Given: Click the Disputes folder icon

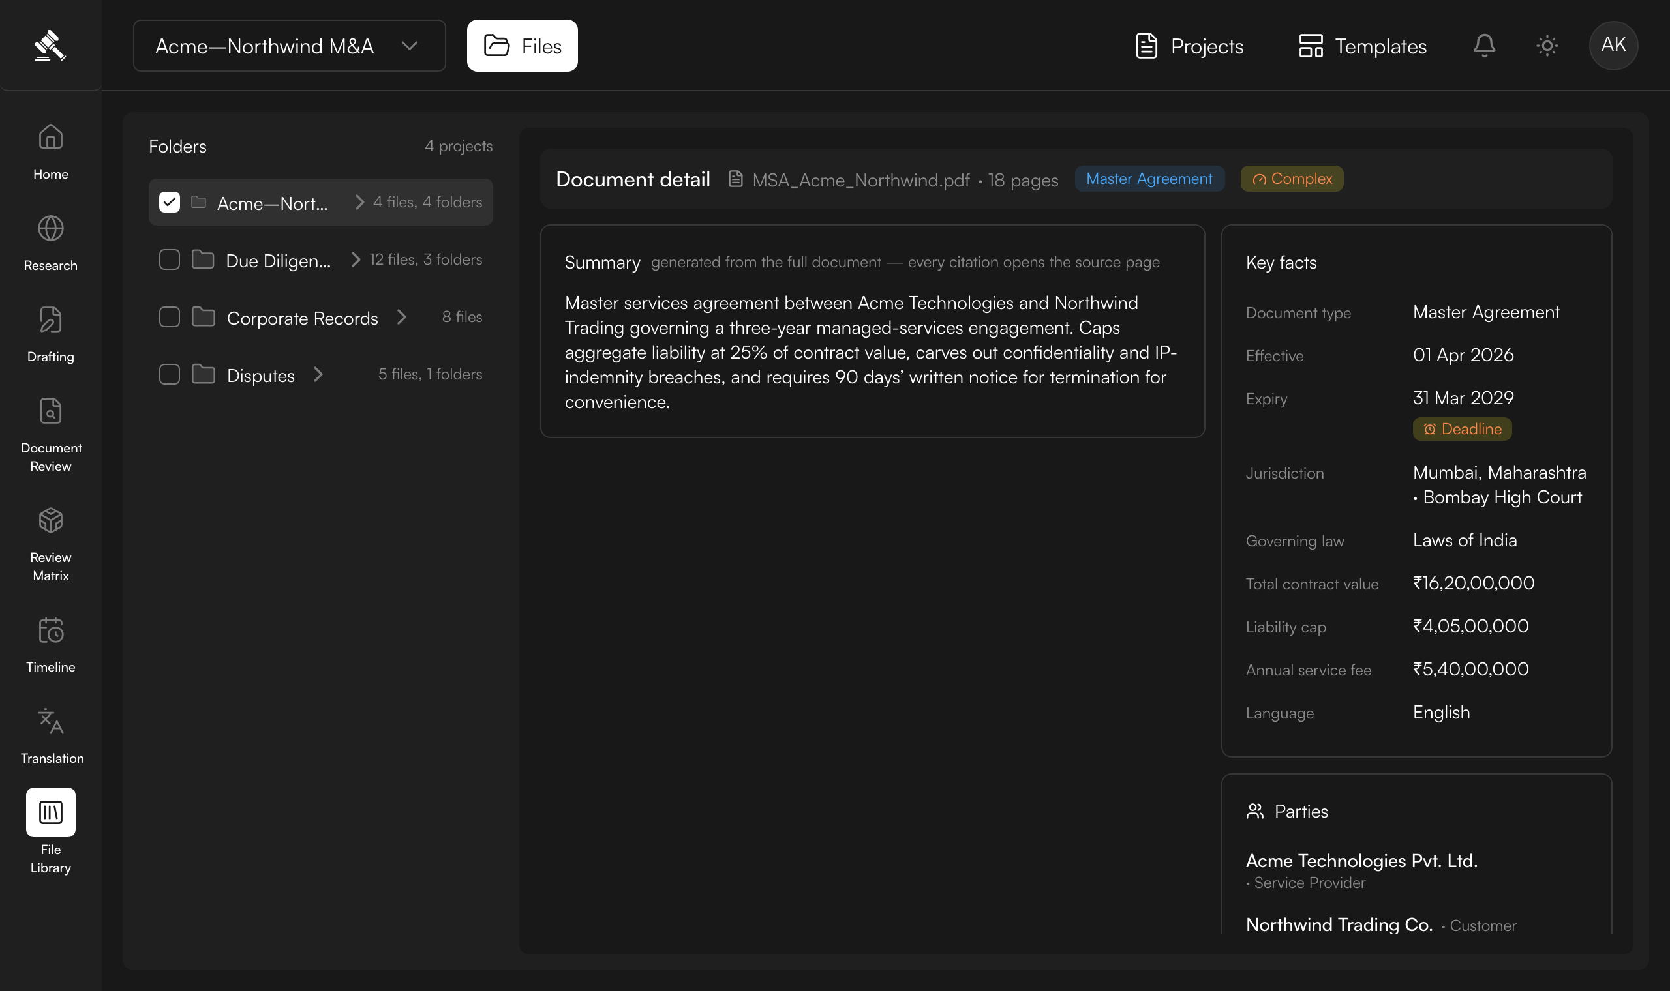Looking at the screenshot, I should (203, 374).
